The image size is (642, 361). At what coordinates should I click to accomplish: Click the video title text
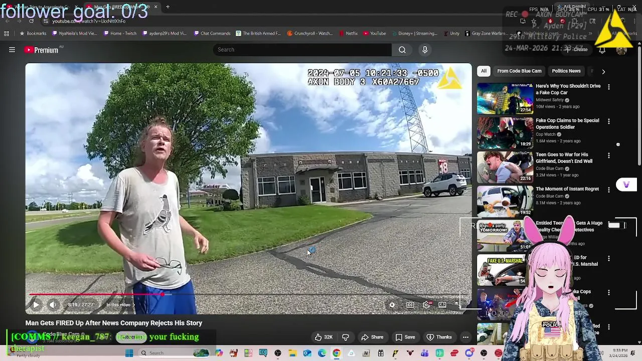click(114, 323)
